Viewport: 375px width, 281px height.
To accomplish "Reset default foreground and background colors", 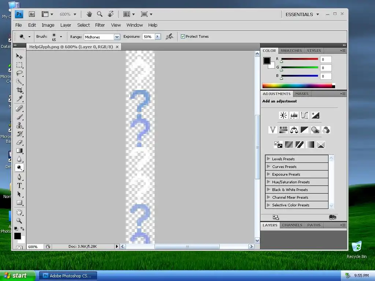I will pyautogui.click(x=16, y=229).
